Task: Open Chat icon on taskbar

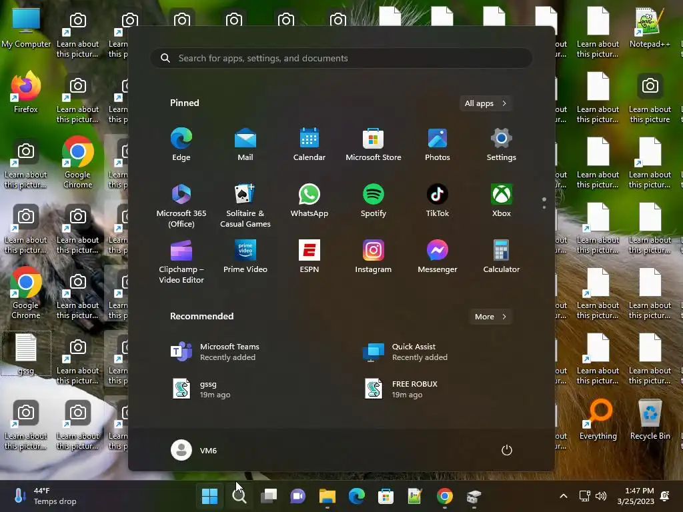Action: [x=297, y=496]
